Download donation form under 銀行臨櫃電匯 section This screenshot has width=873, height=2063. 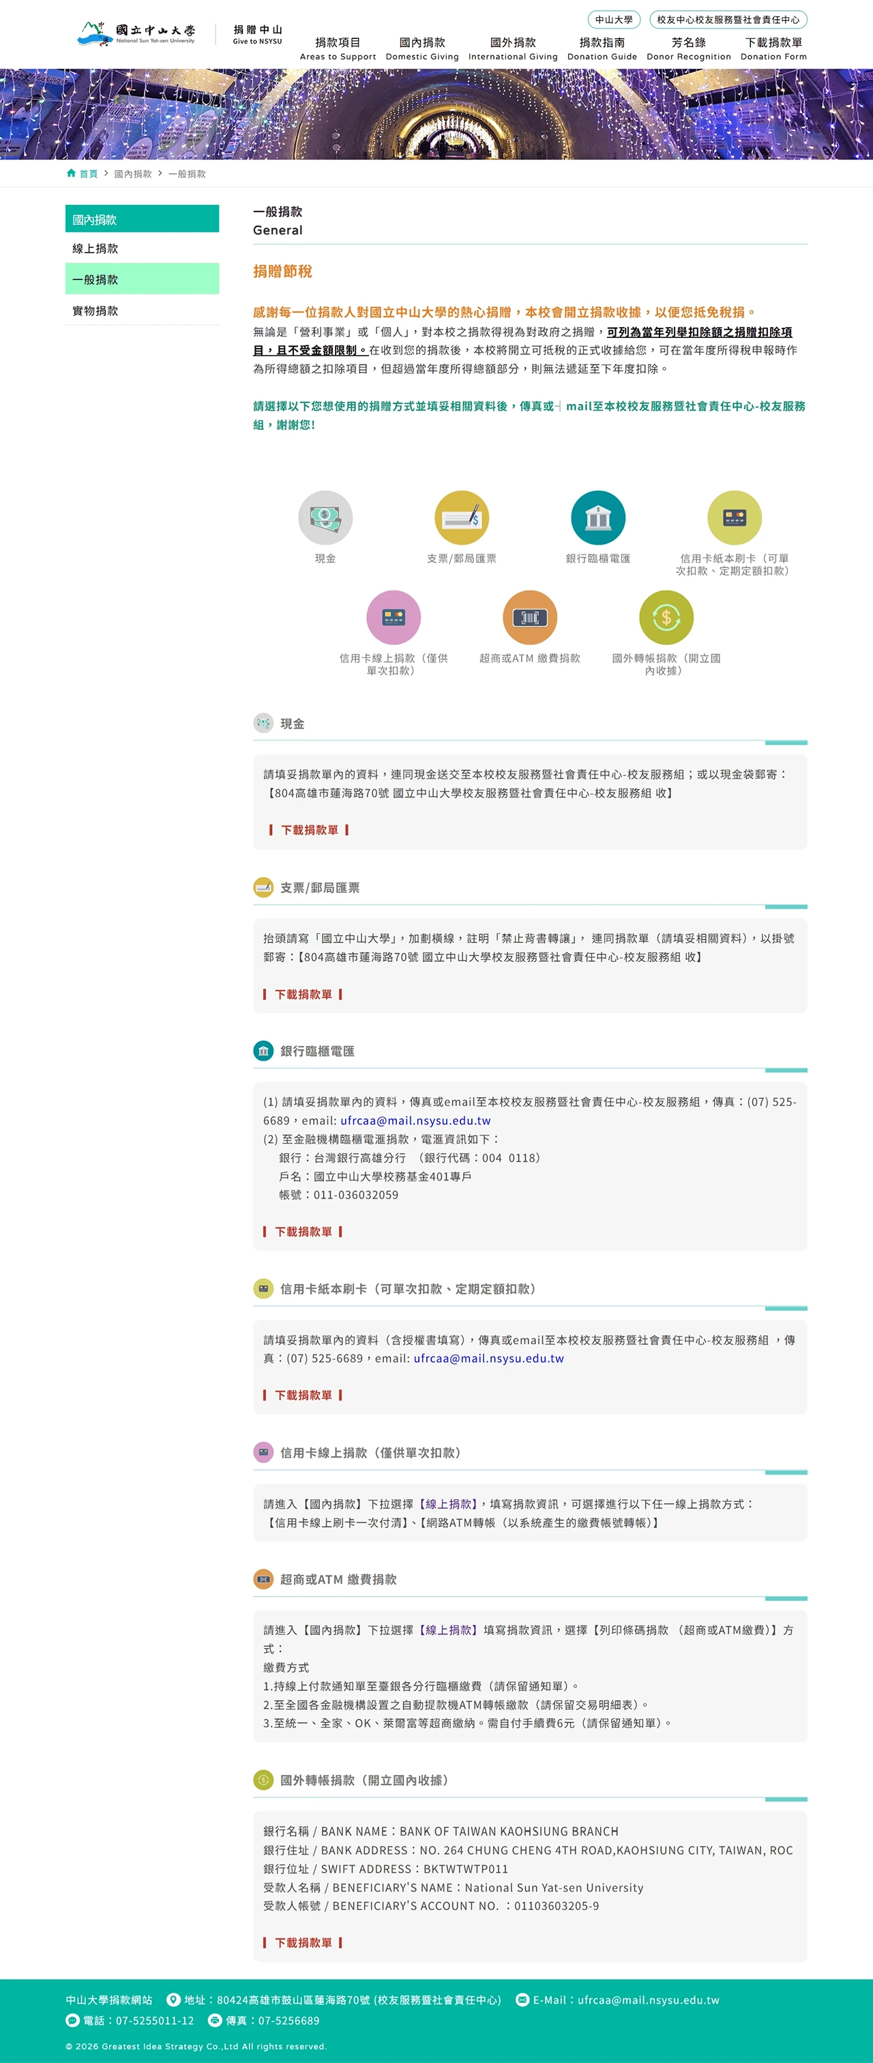coord(304,1232)
